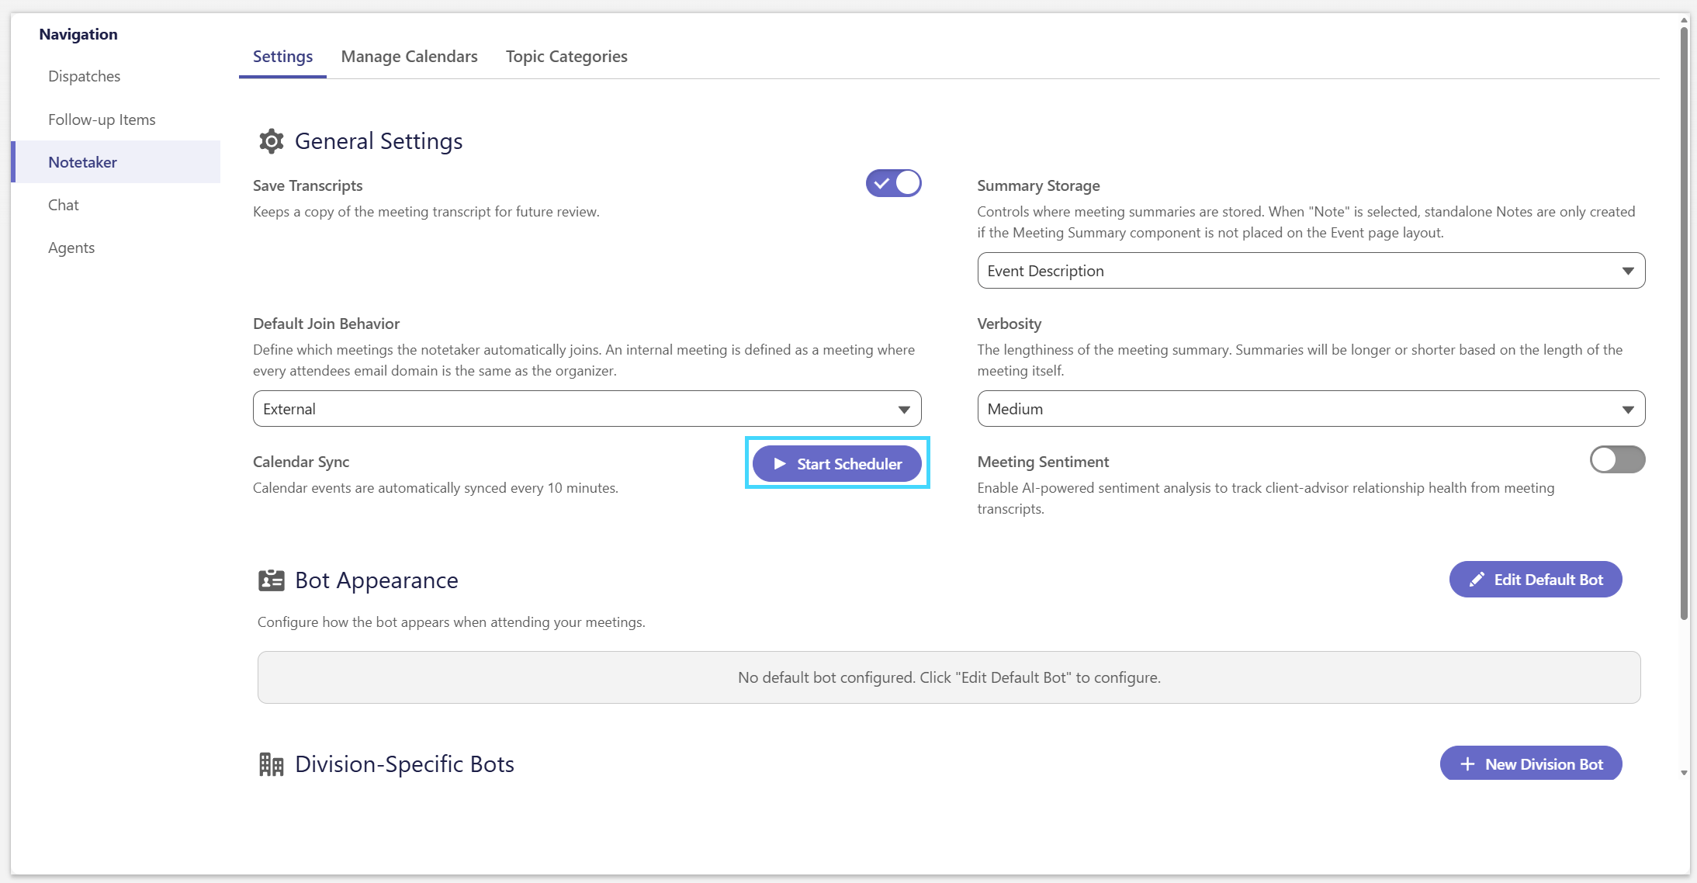Disable the Save Transcripts toggle

point(893,184)
